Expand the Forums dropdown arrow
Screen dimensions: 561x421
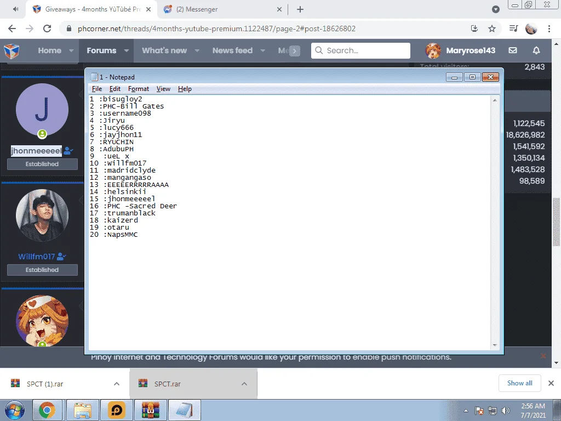(x=127, y=51)
